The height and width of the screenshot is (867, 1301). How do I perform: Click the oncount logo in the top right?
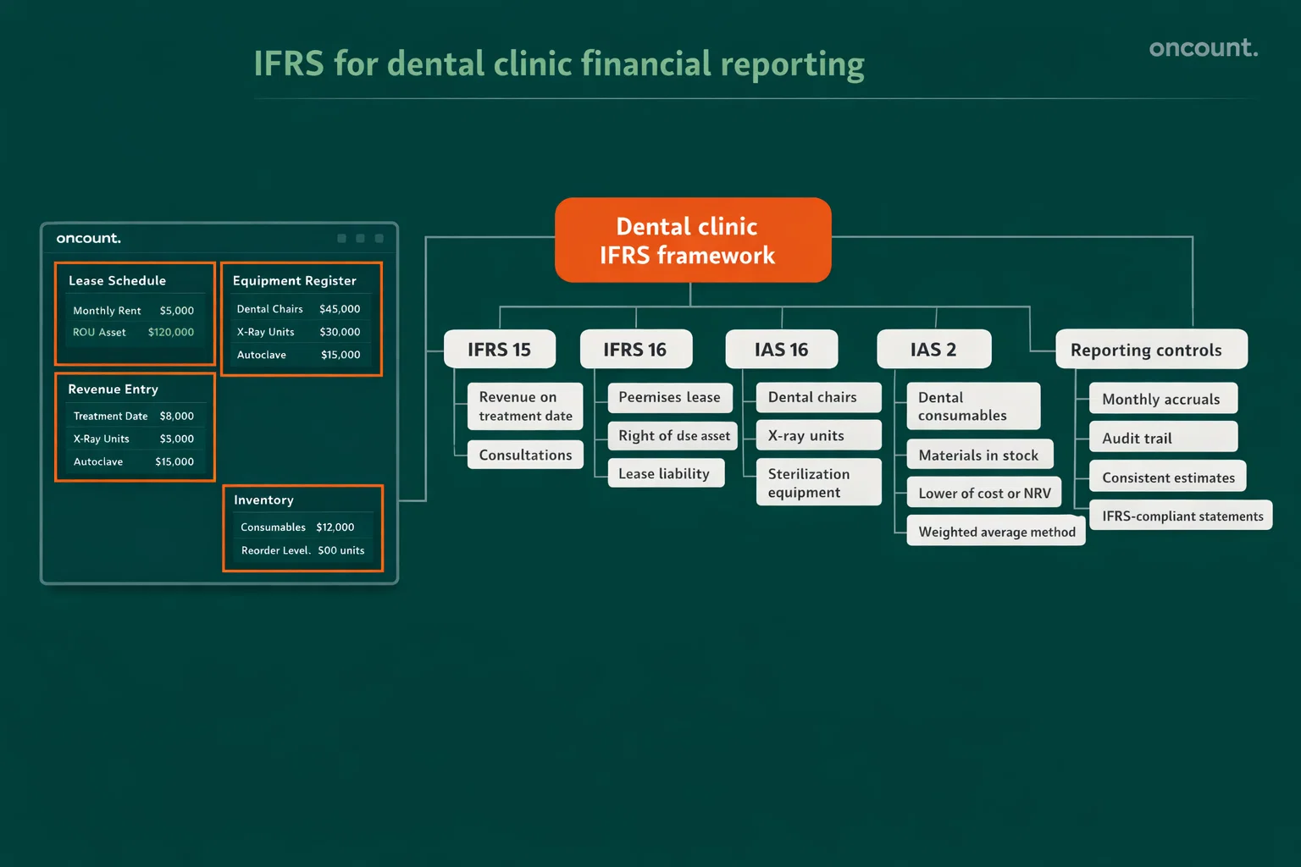pyautogui.click(x=1203, y=48)
